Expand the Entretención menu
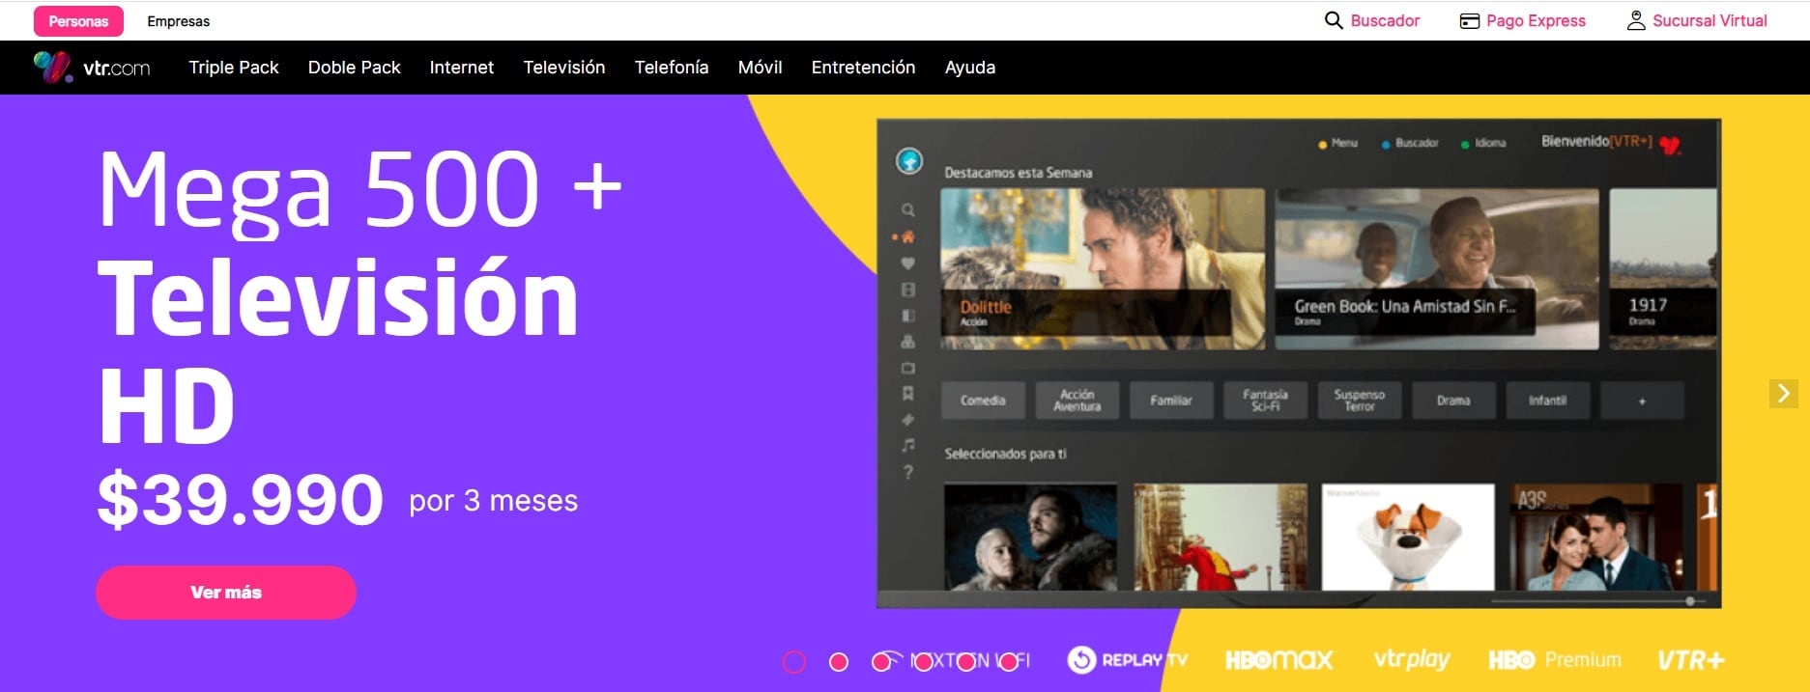 863,68
